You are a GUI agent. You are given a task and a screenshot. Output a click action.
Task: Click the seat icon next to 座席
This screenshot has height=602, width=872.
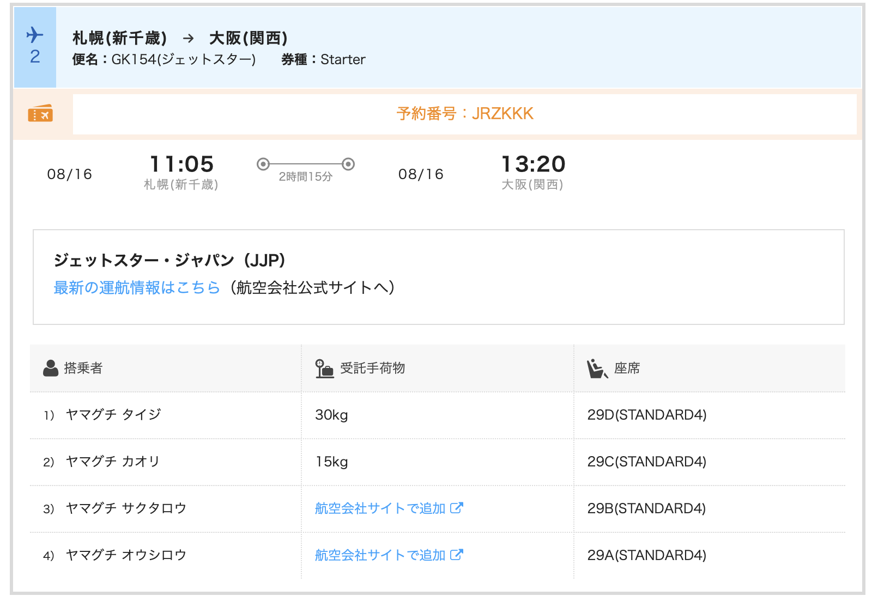tap(597, 368)
